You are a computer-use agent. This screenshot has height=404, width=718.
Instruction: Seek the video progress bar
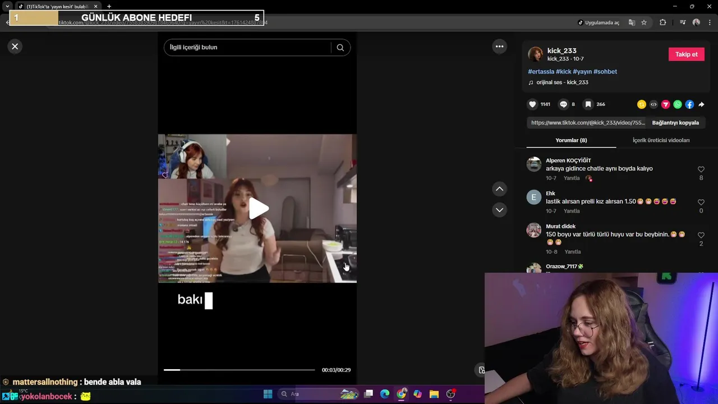coord(239,370)
